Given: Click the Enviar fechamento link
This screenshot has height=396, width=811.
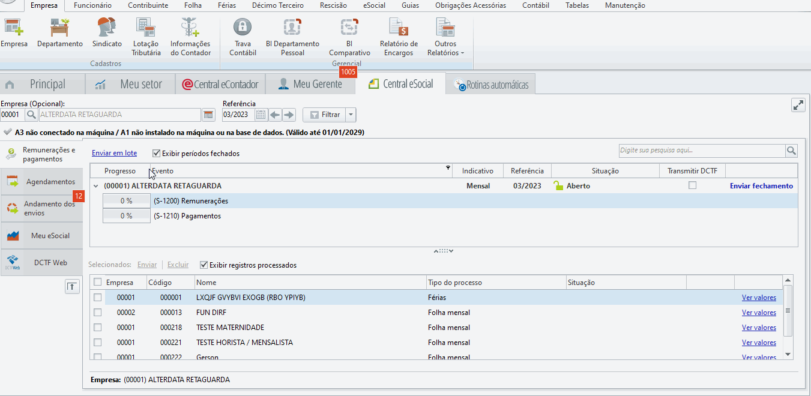Looking at the screenshot, I should [x=761, y=186].
